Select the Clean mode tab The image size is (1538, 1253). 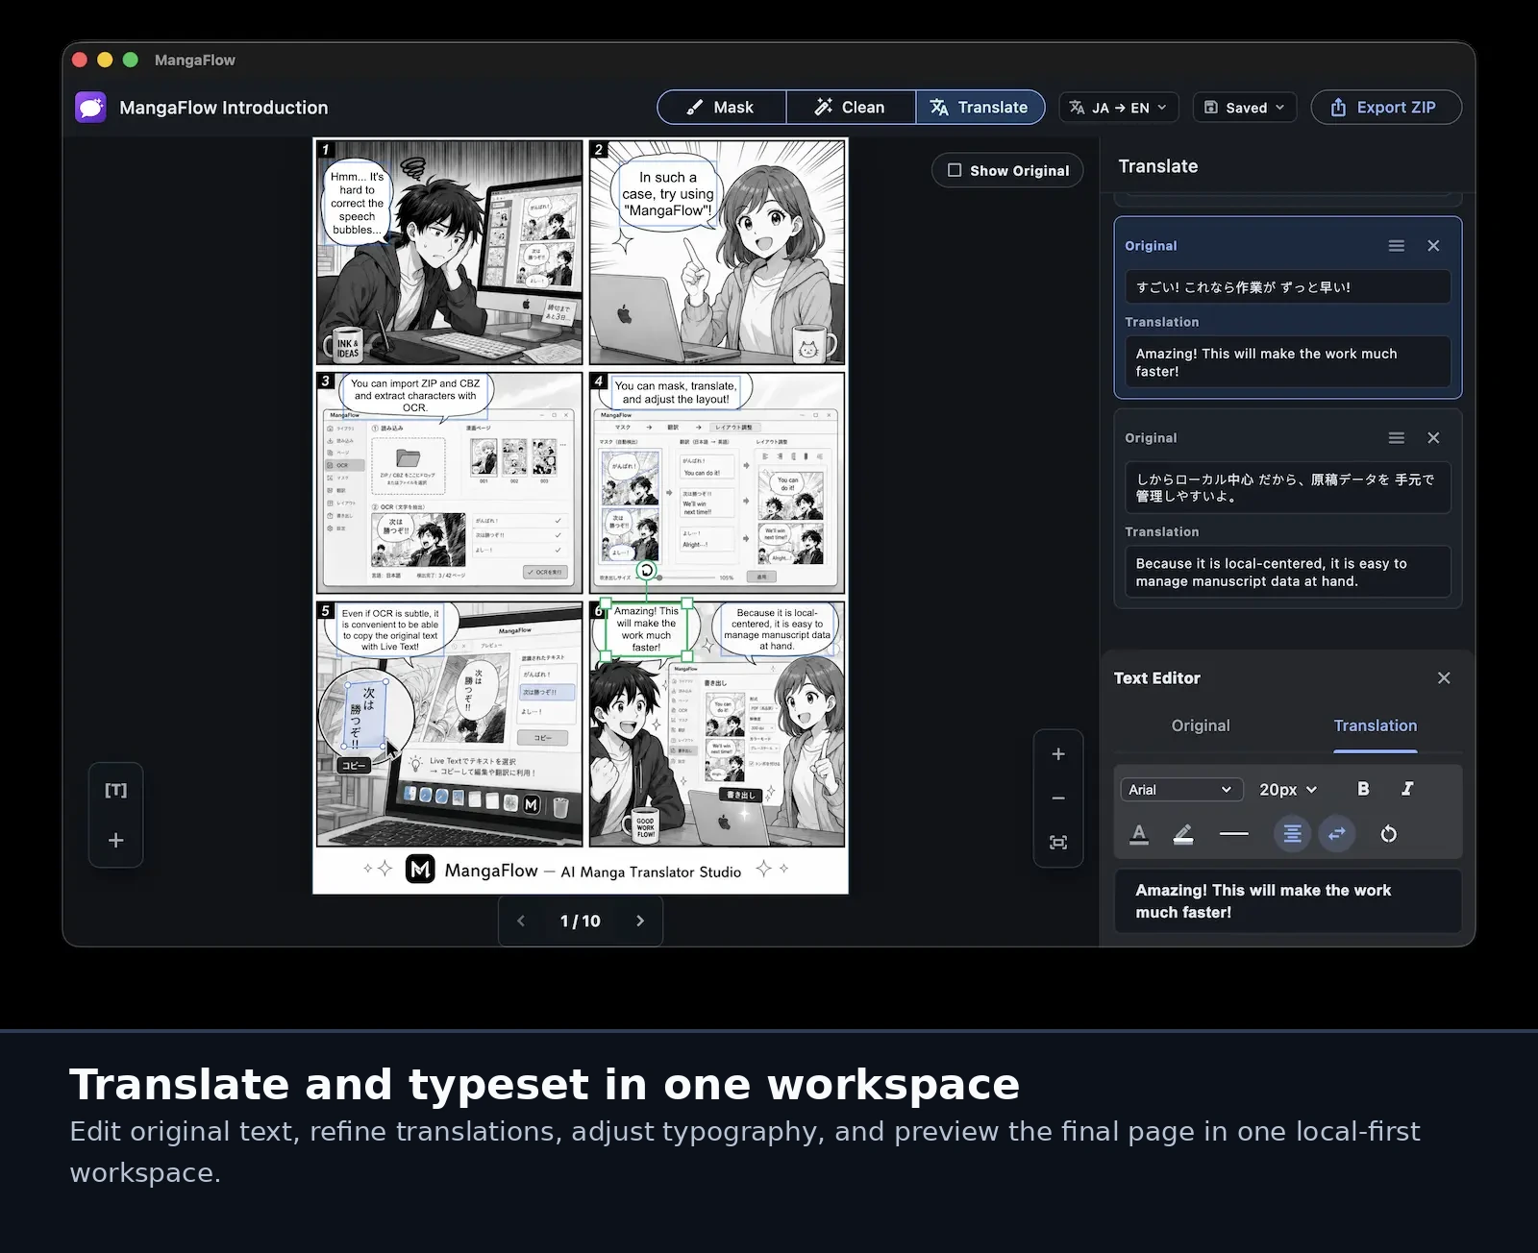pyautogui.click(x=850, y=108)
